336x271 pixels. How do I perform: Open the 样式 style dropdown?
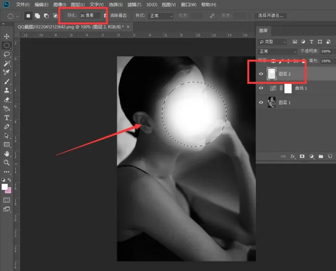click(161, 16)
